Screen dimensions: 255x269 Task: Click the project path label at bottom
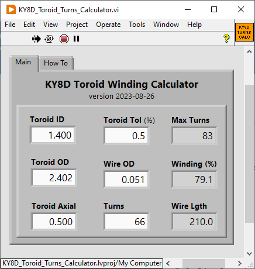click(82, 263)
